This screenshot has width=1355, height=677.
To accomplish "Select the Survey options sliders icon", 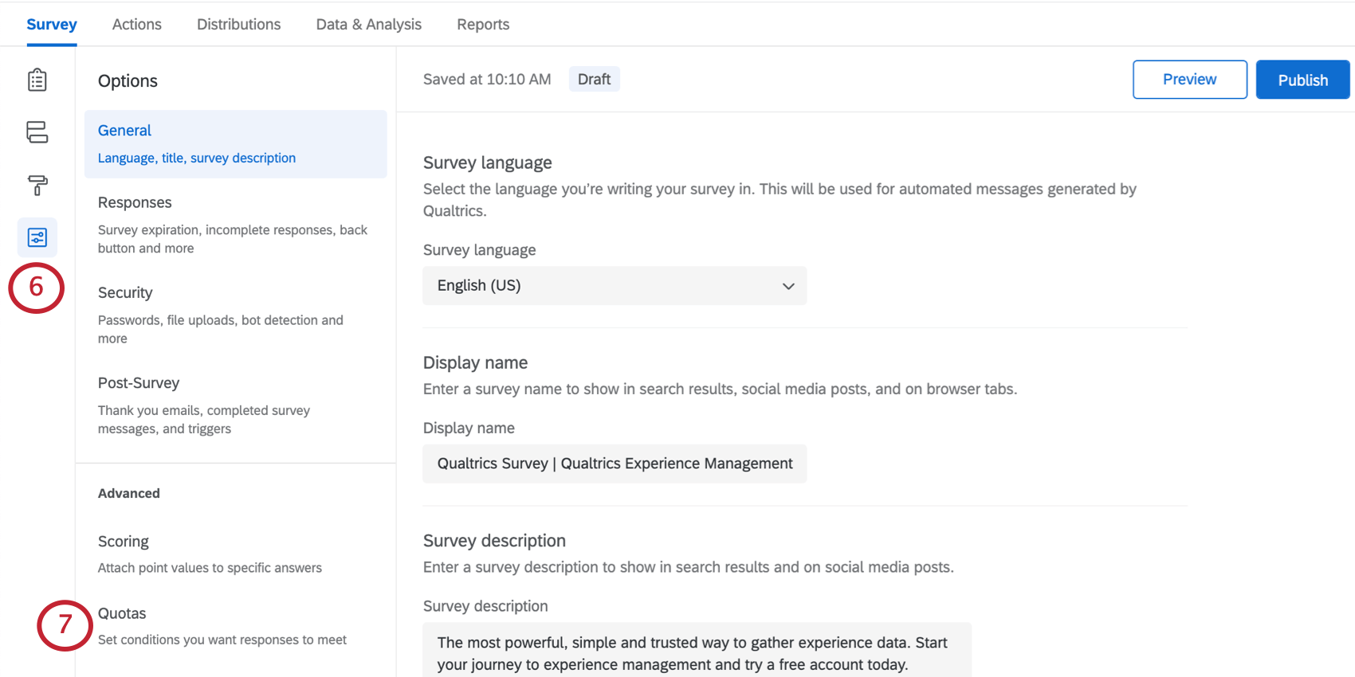I will pyautogui.click(x=37, y=237).
